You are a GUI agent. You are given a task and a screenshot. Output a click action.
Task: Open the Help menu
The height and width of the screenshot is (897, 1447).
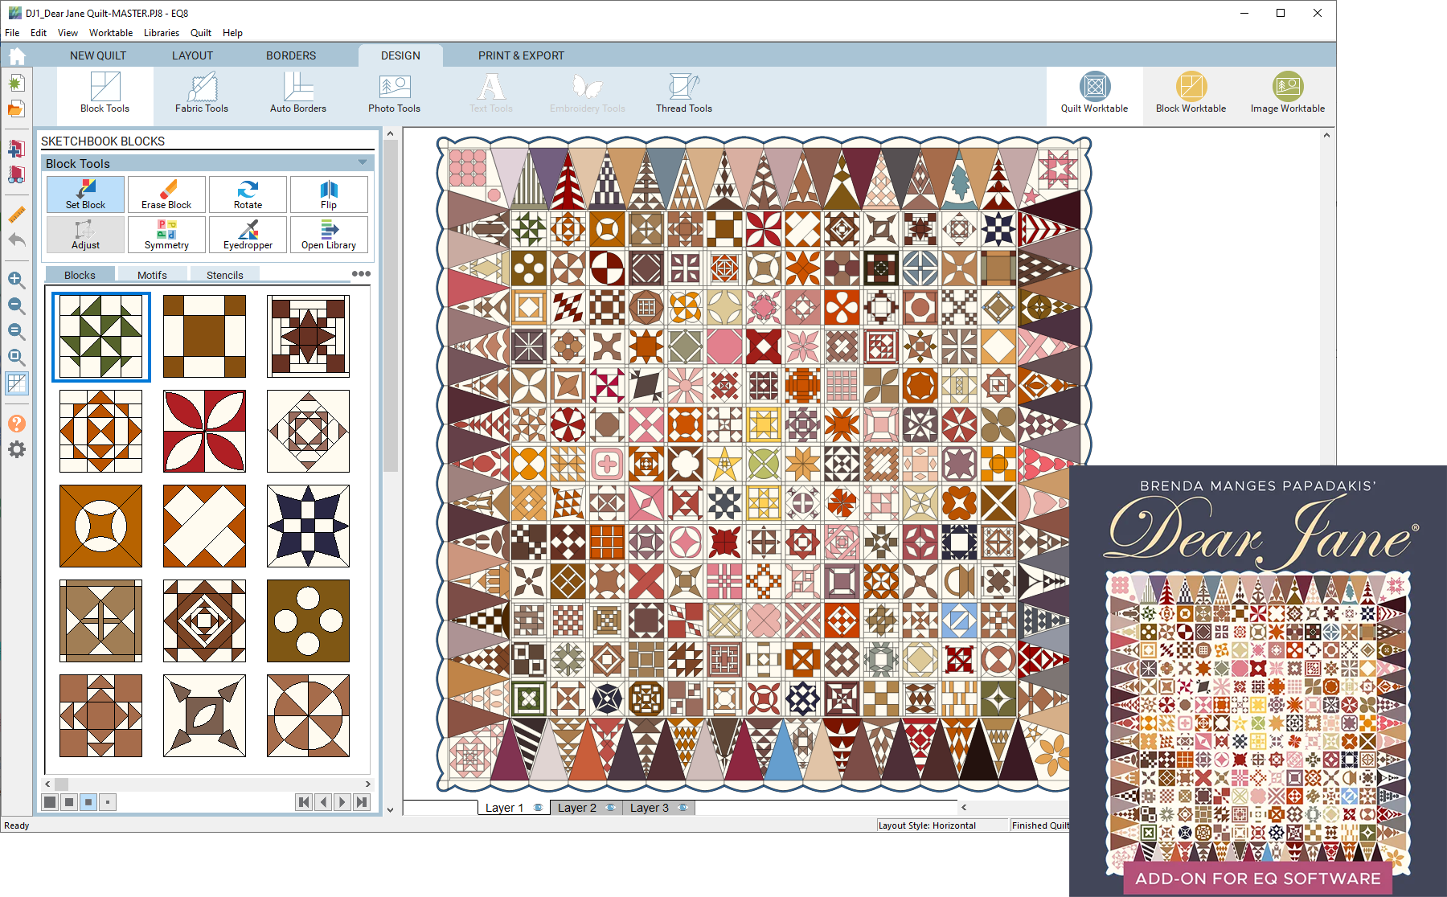coord(232,33)
